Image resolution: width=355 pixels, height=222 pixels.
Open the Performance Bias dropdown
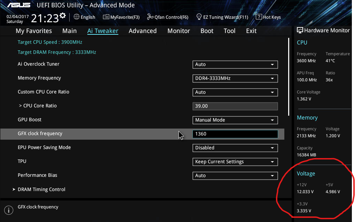(x=235, y=175)
